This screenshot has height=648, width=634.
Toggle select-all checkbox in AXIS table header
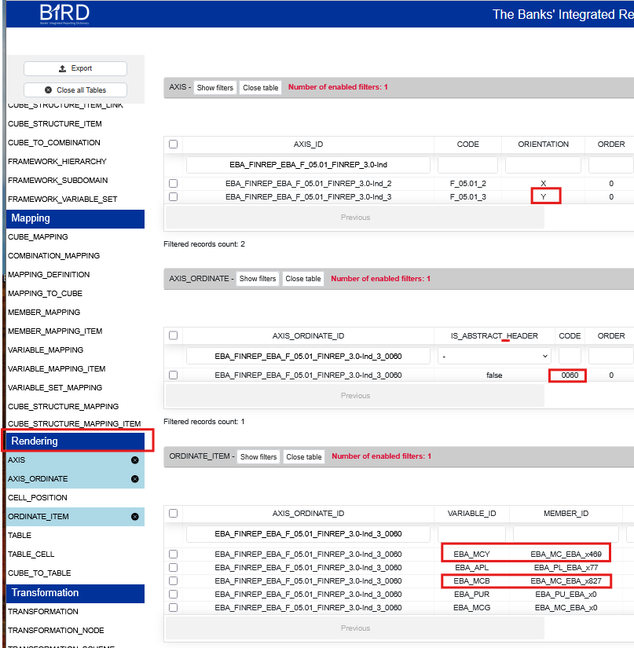click(x=173, y=145)
